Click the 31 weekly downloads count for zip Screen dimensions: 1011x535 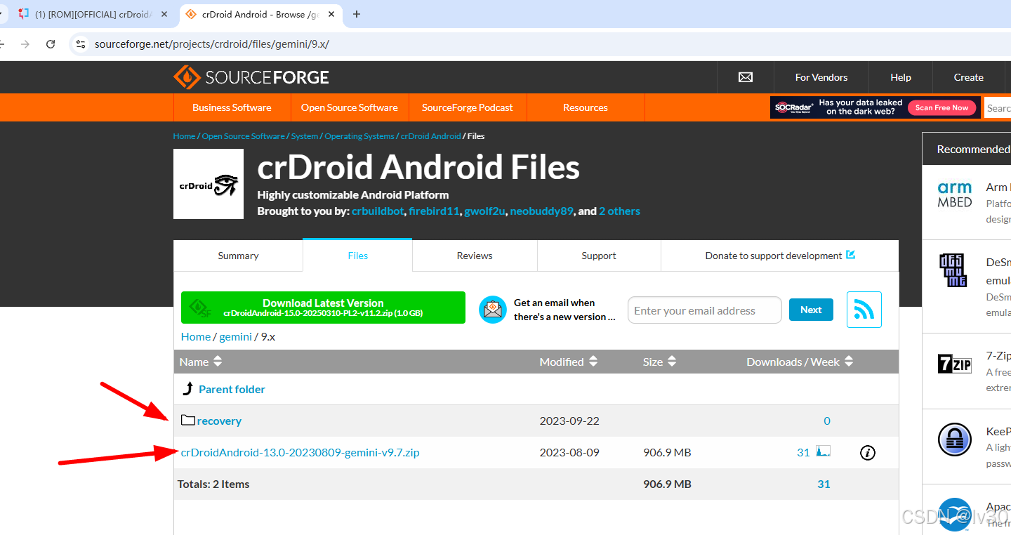803,452
